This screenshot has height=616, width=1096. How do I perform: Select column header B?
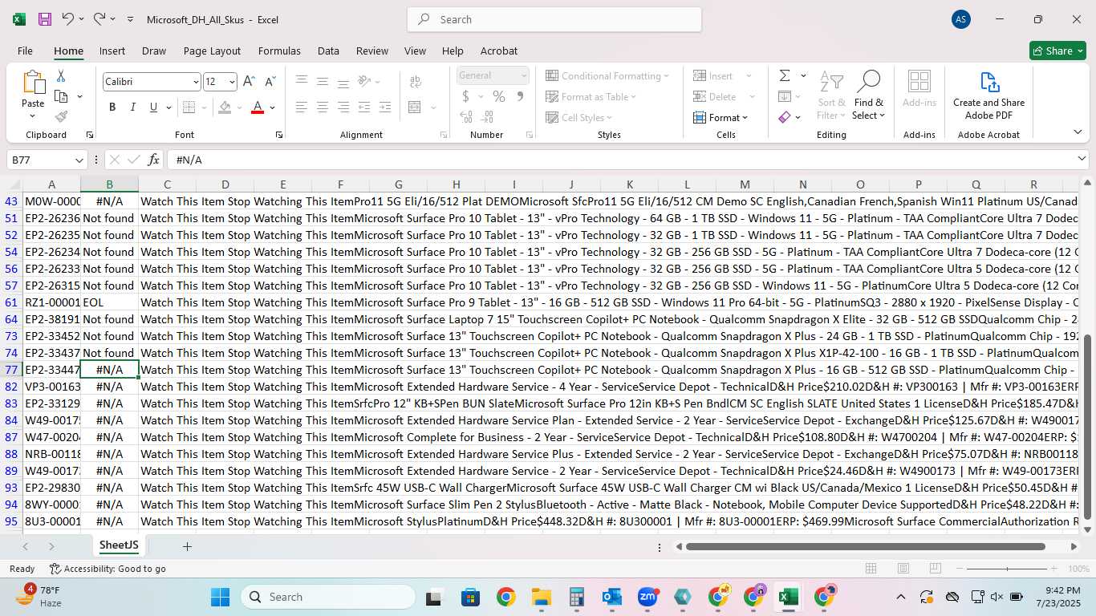tap(109, 184)
